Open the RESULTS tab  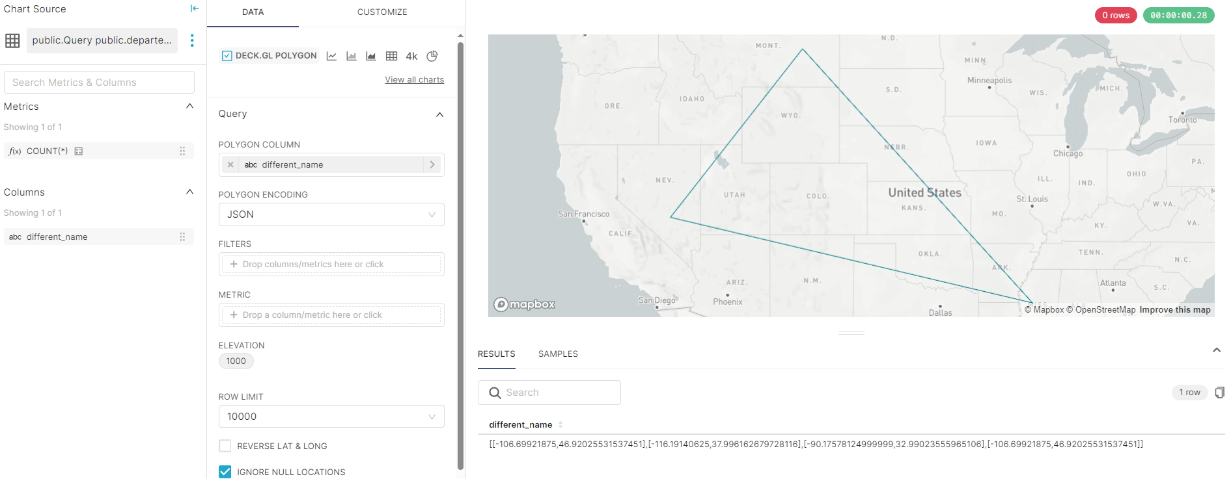pyautogui.click(x=496, y=354)
